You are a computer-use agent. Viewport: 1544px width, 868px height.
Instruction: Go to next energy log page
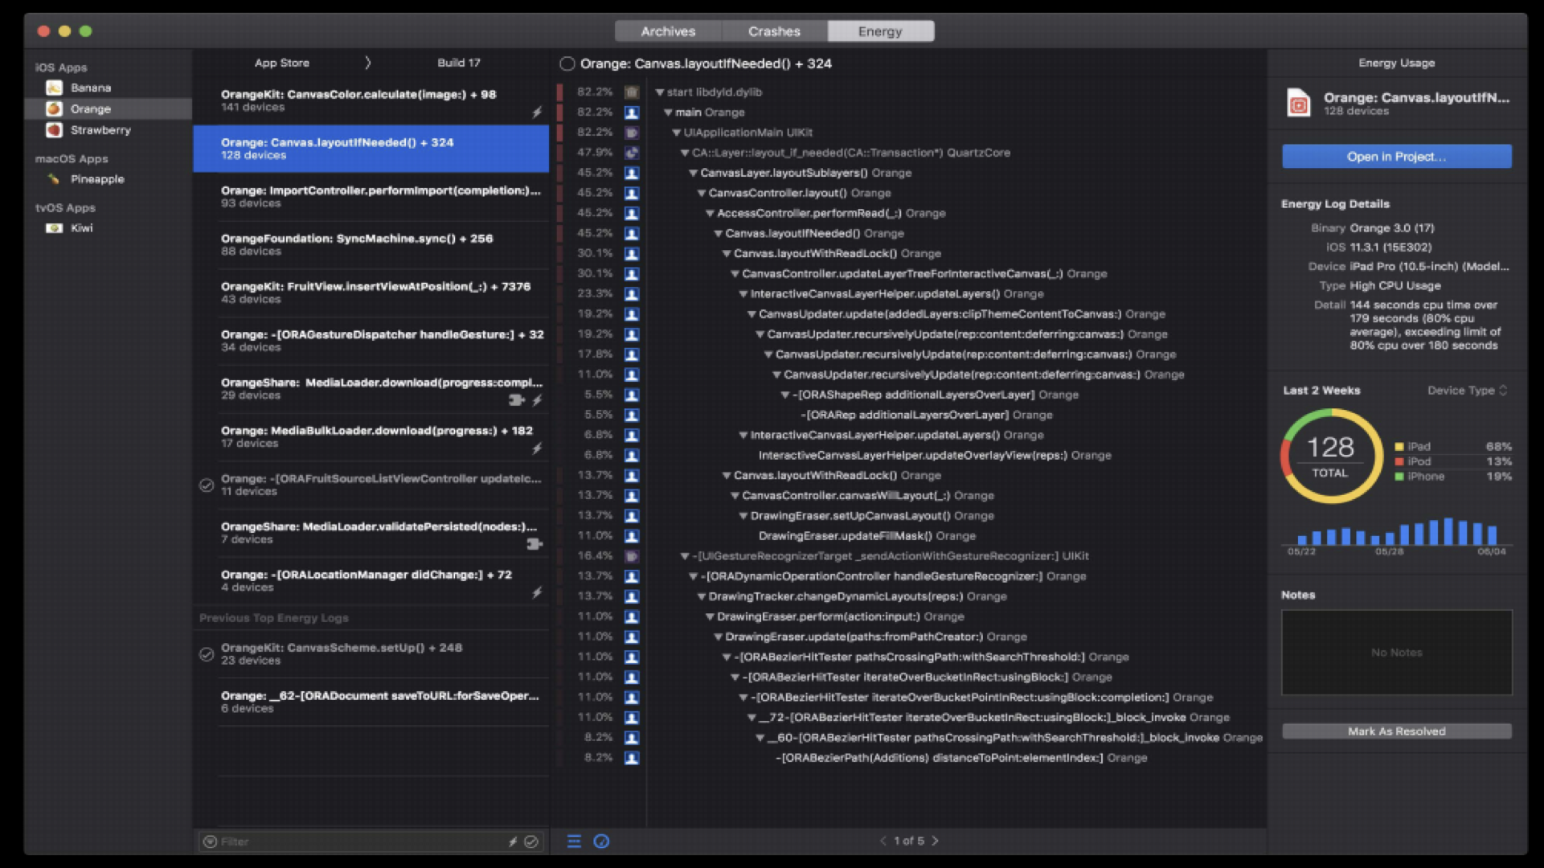click(936, 841)
